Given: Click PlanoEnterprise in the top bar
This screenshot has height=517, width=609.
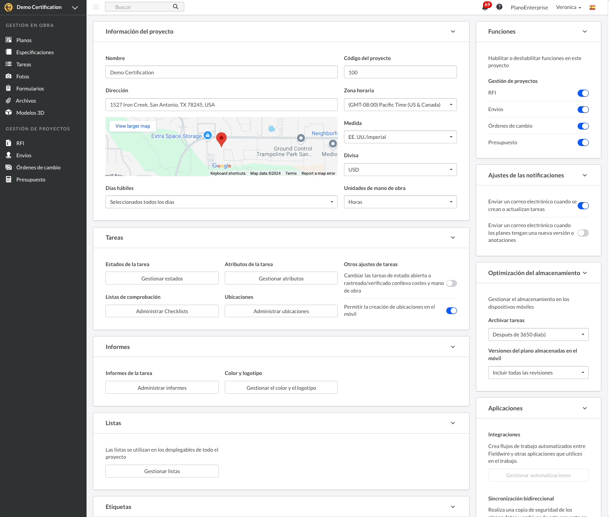Looking at the screenshot, I should pos(529,8).
